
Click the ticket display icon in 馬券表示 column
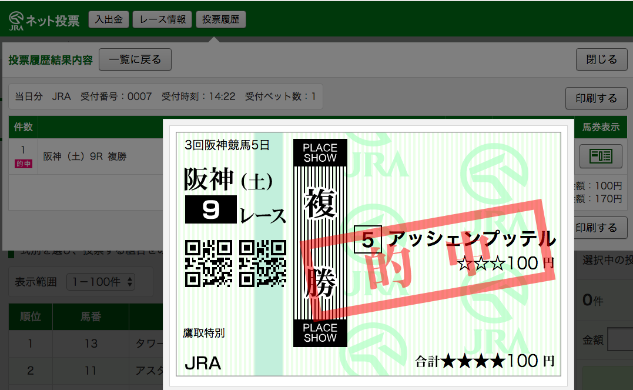coord(601,156)
